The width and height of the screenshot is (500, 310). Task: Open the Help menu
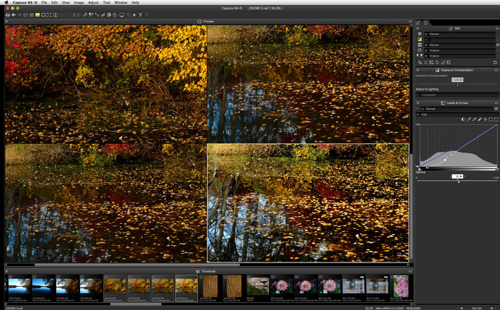(135, 3)
